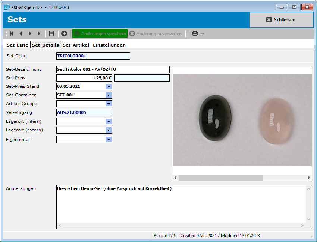Go to the next record
The height and width of the screenshot is (242, 317).
point(30,34)
